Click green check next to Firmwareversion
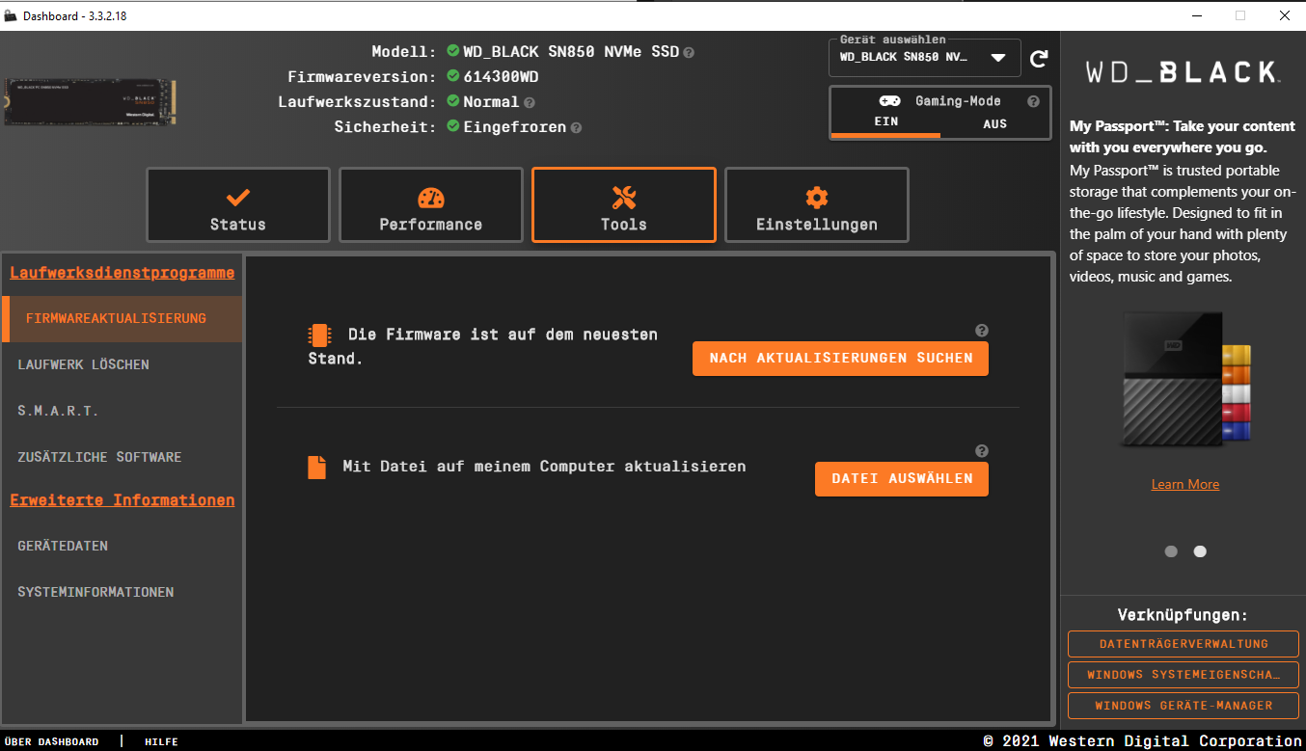 (453, 76)
